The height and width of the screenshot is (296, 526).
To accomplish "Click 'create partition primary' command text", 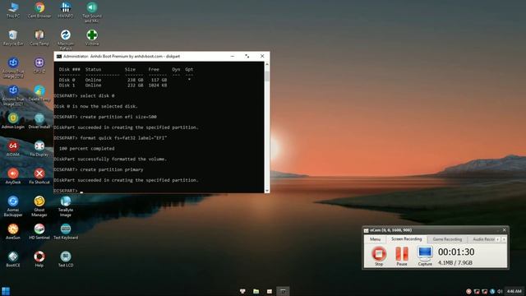I will pos(112,169).
